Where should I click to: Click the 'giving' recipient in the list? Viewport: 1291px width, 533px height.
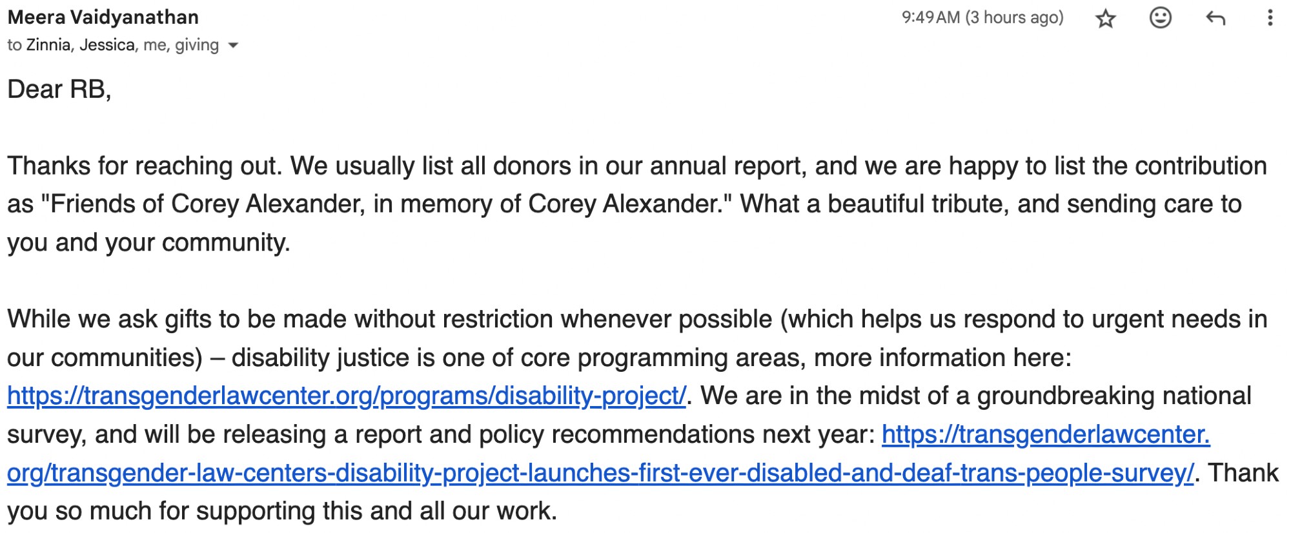coord(197,45)
